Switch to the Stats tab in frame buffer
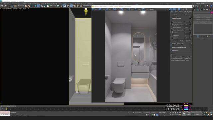The image size is (213, 120). (x=176, y=12)
